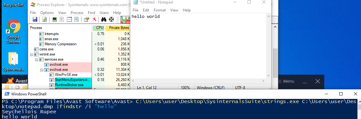Viewport: 361px width, 119px height.
Task: Open Notepad View menu
Action: pyautogui.click(x=174, y=10)
